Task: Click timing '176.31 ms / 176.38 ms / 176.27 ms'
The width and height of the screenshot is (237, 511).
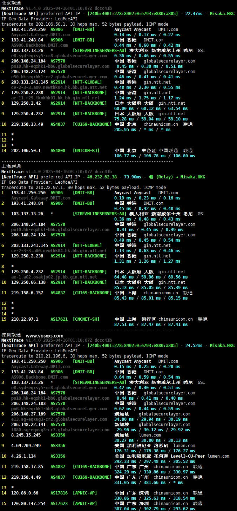Action: [155, 451]
